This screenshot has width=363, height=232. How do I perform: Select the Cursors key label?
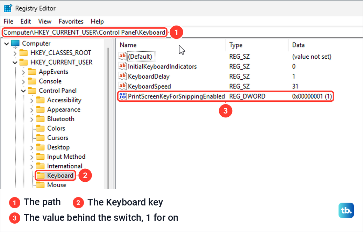point(58,138)
